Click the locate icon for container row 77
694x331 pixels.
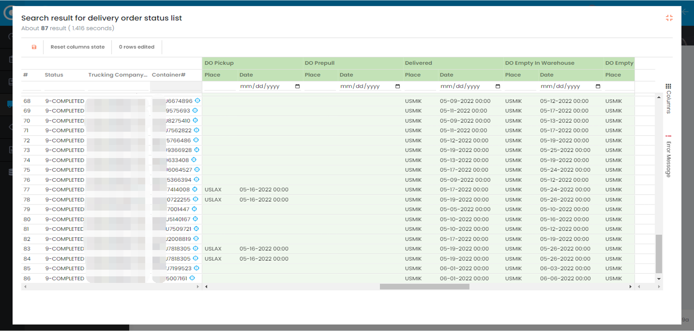195,189
